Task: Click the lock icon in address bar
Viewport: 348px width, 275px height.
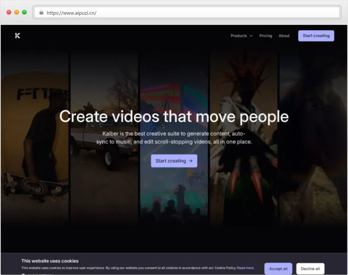Action: [41, 13]
